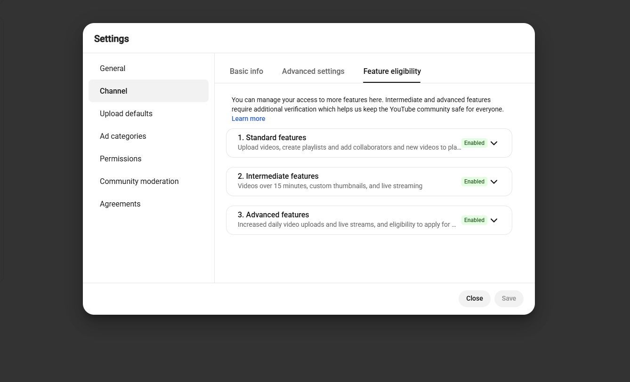Viewport: 630px width, 382px height.
Task: Click the '3. Advanced features' heading
Action: 274,215
